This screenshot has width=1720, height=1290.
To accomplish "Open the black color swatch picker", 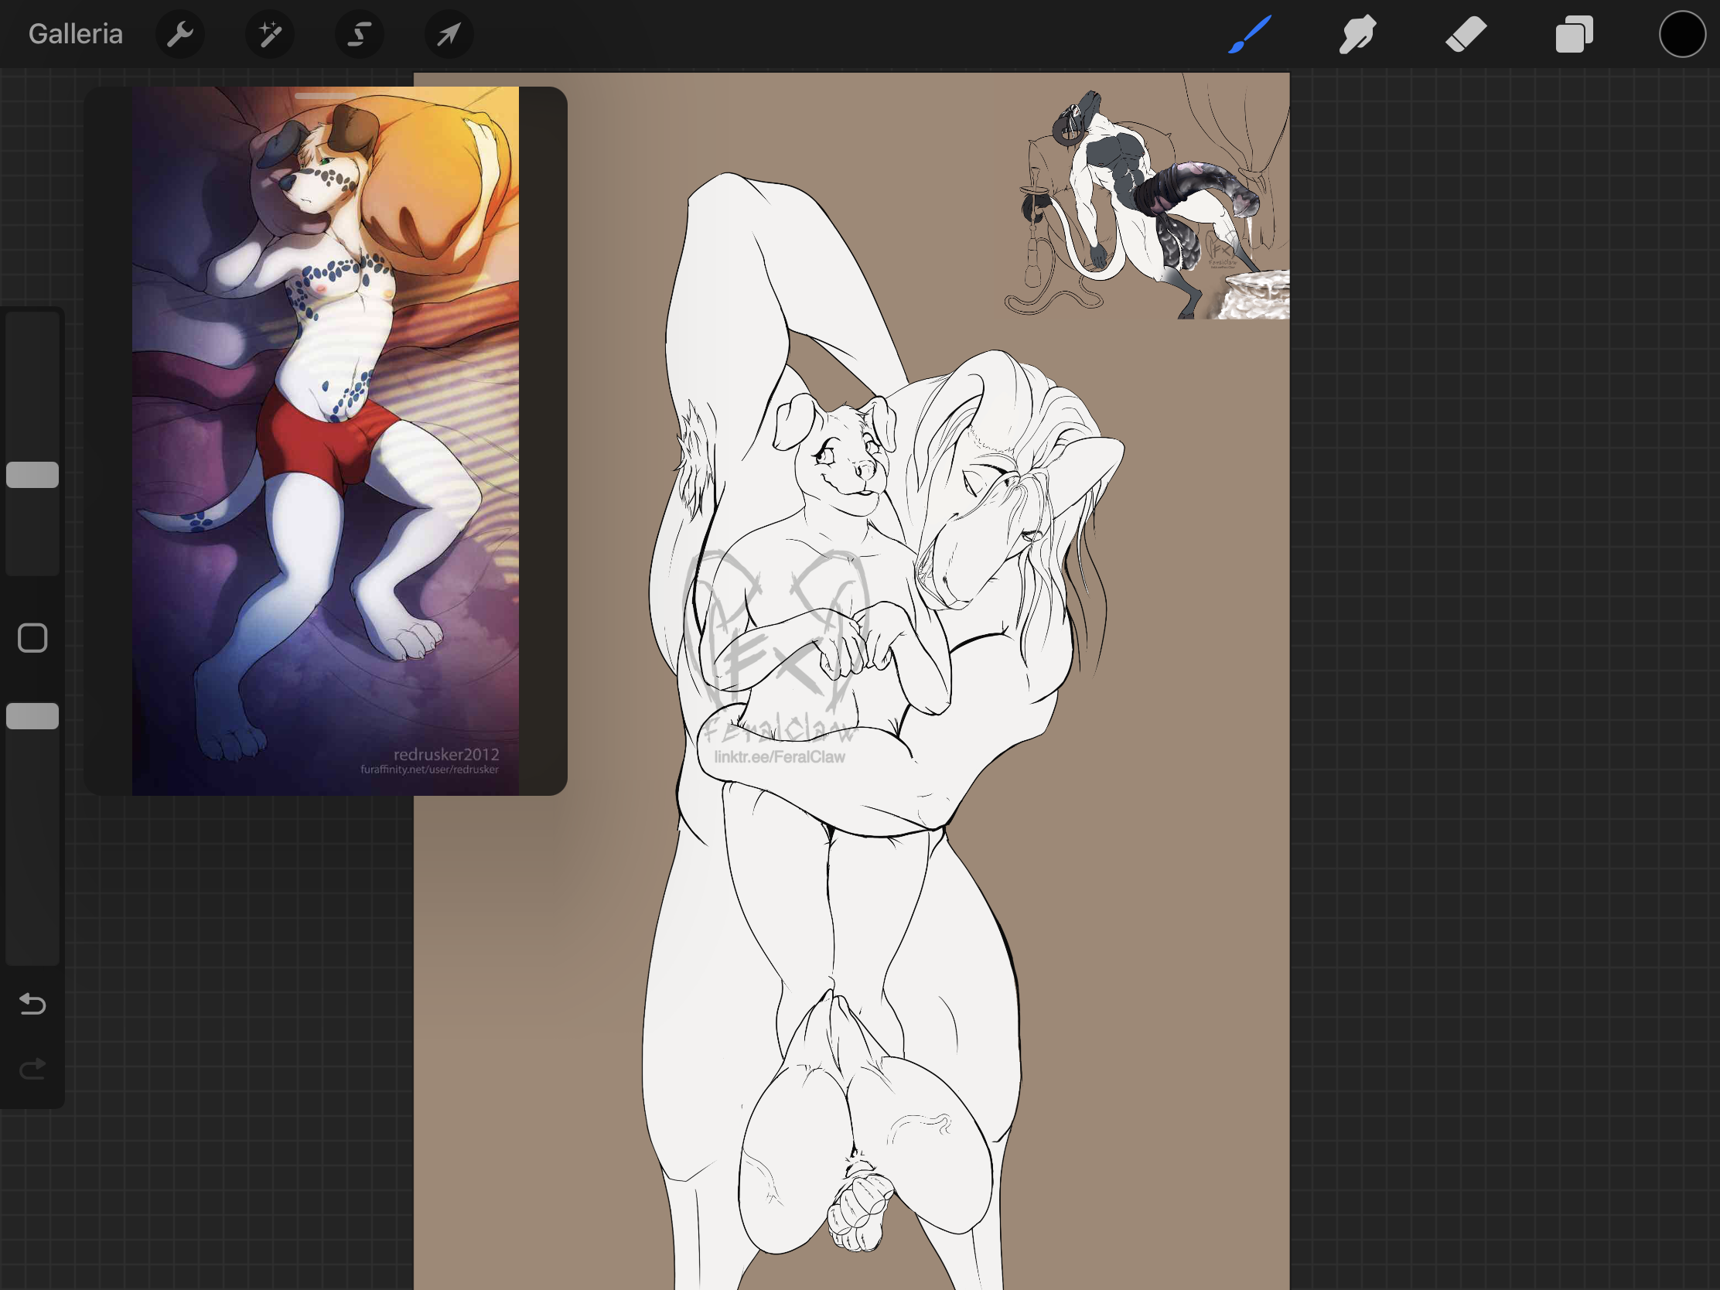I will pos(1681,34).
